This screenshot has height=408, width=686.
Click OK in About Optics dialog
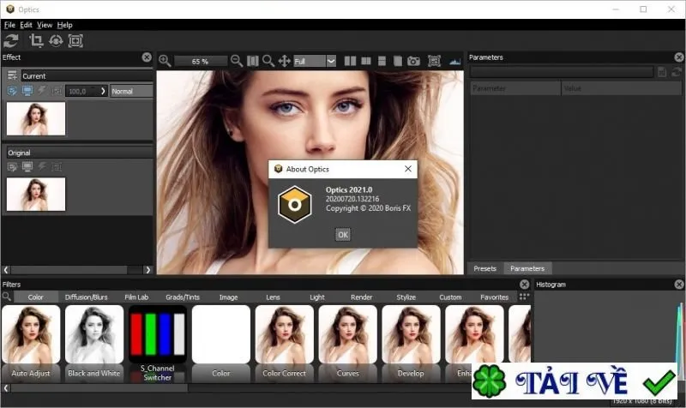[342, 235]
